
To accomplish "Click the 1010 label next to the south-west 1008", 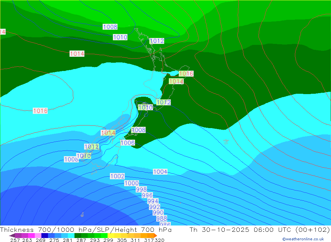I will pyautogui.click(x=84, y=156).
